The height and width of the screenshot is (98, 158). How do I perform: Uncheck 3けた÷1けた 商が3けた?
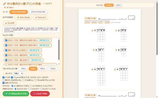[6, 55]
